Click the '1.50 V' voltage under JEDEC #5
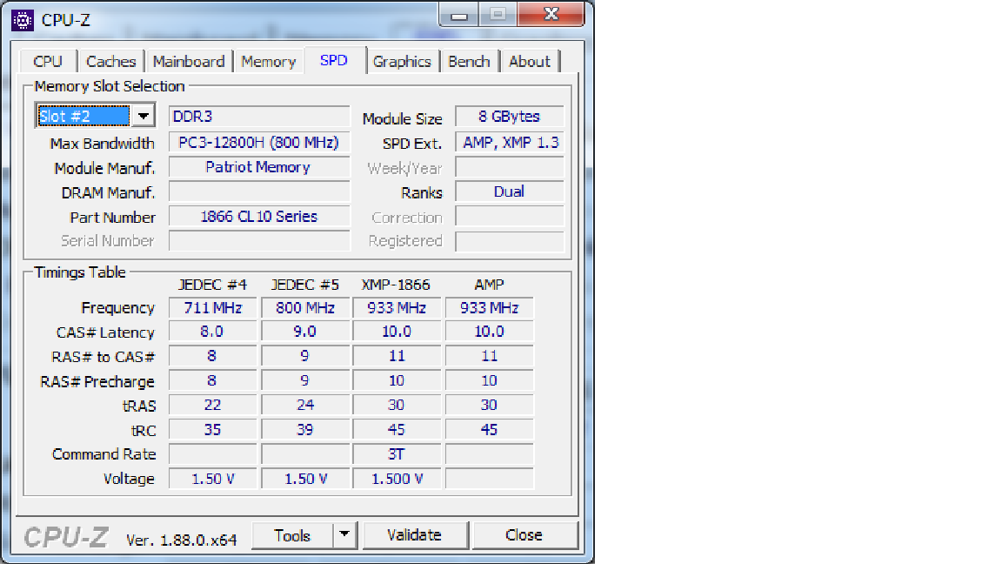 point(305,479)
